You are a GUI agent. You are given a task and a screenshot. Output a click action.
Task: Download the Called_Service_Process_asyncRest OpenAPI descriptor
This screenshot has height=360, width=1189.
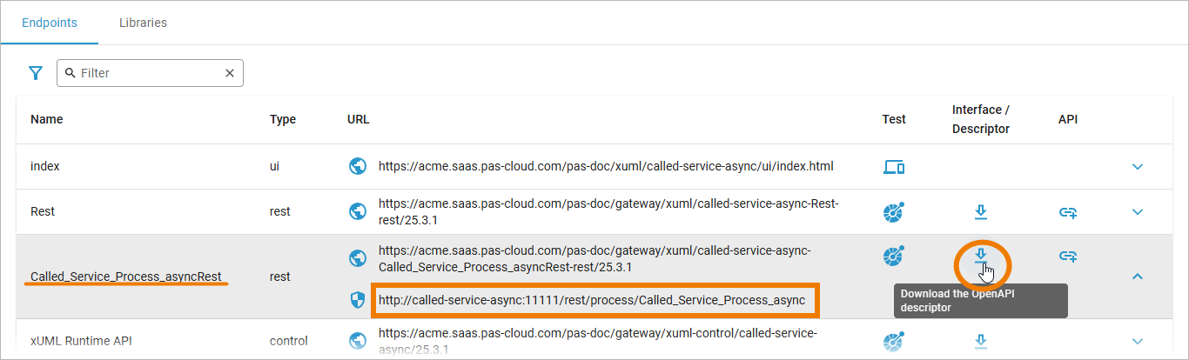pos(981,256)
